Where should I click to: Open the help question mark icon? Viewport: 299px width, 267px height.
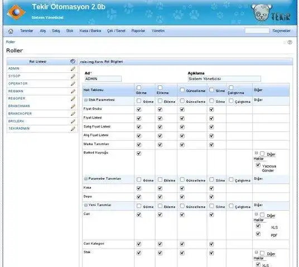290,42
